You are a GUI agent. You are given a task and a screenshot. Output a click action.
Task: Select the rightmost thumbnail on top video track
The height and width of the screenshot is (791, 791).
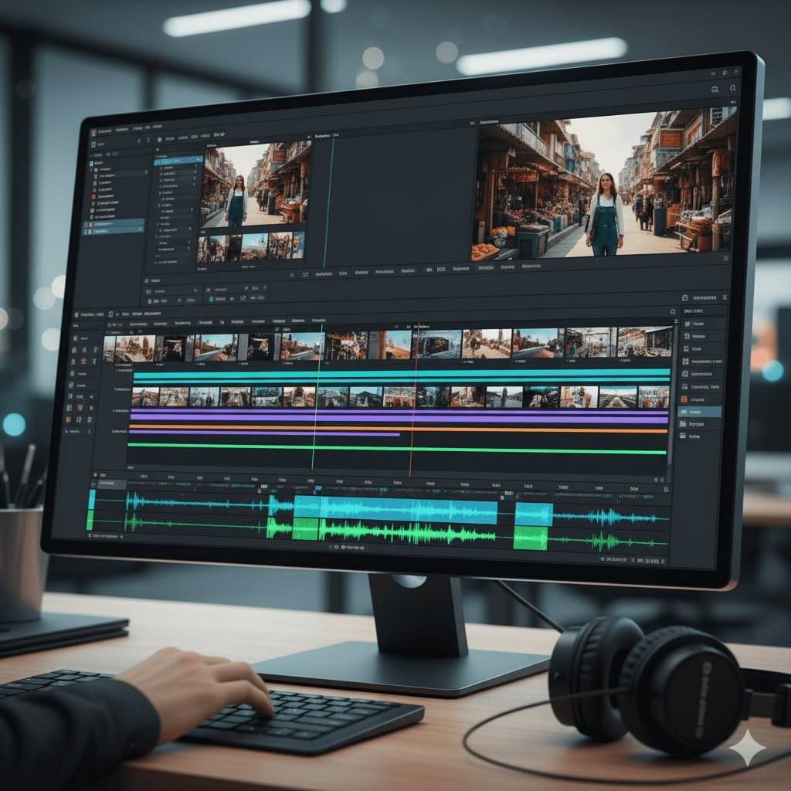645,342
